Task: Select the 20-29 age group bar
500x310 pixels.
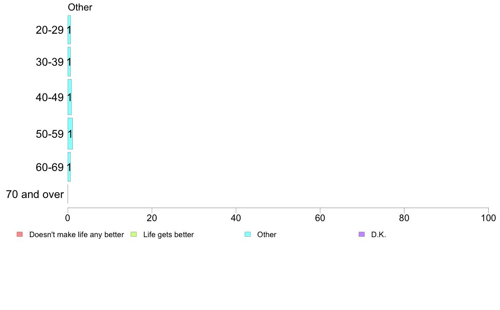Action: (x=69, y=29)
